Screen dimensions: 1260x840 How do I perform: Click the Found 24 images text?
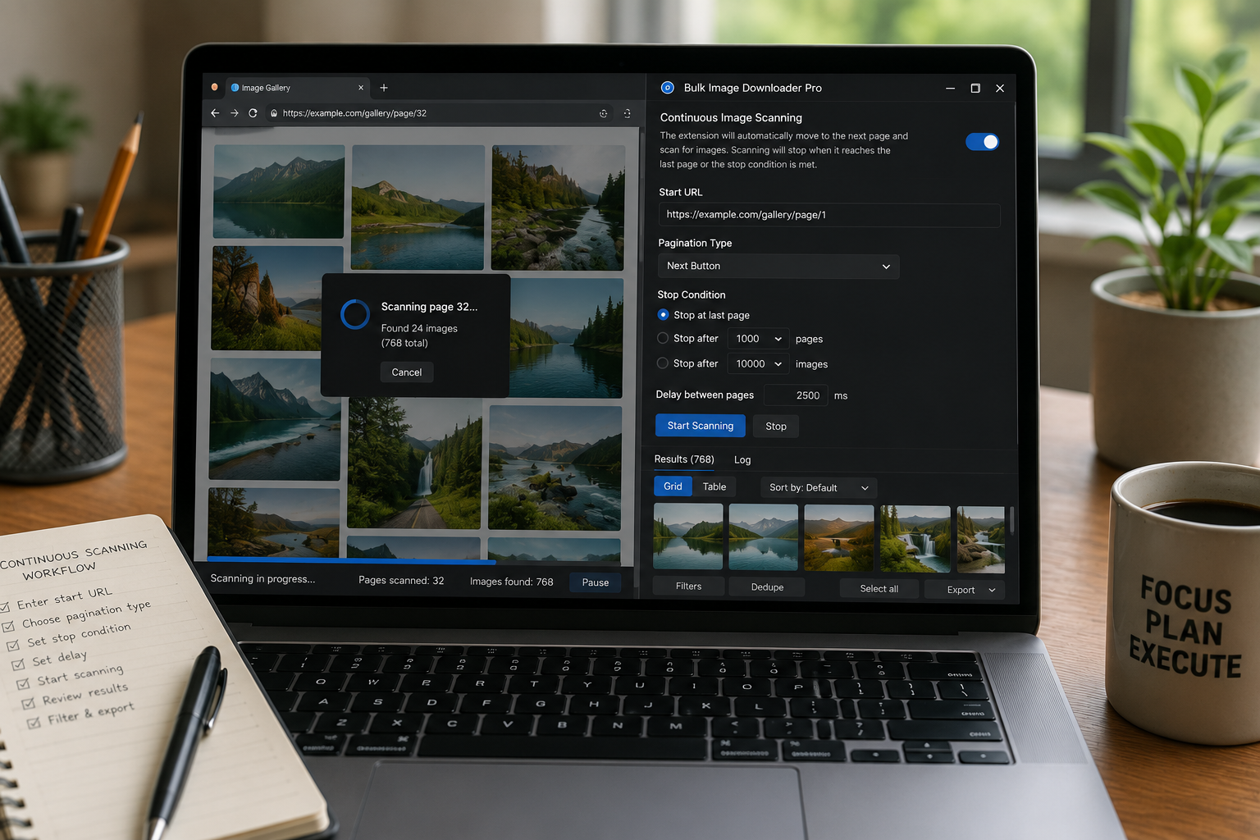[419, 328]
